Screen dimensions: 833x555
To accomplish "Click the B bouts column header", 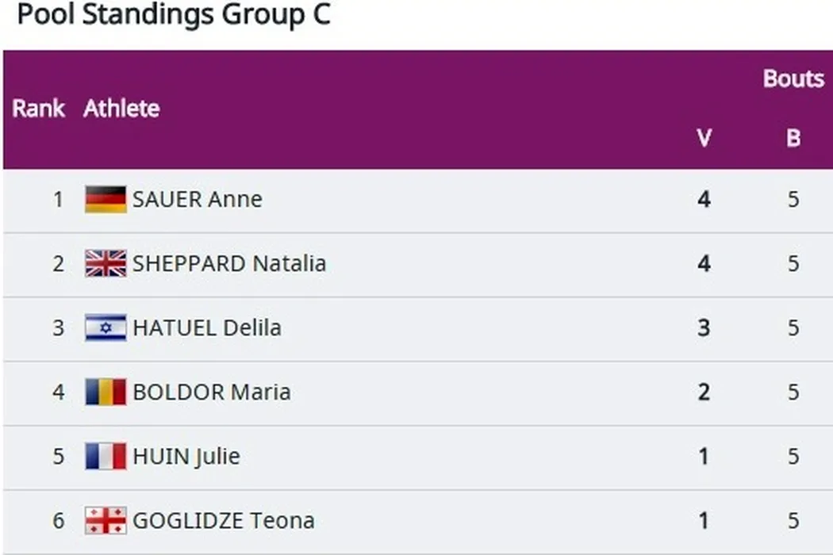I will tap(793, 139).
